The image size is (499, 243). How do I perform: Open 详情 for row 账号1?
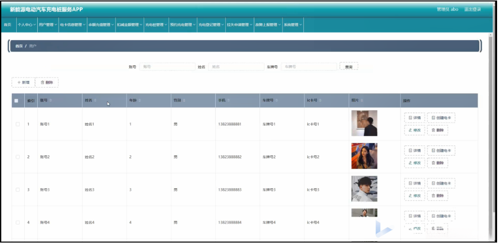click(x=415, y=118)
